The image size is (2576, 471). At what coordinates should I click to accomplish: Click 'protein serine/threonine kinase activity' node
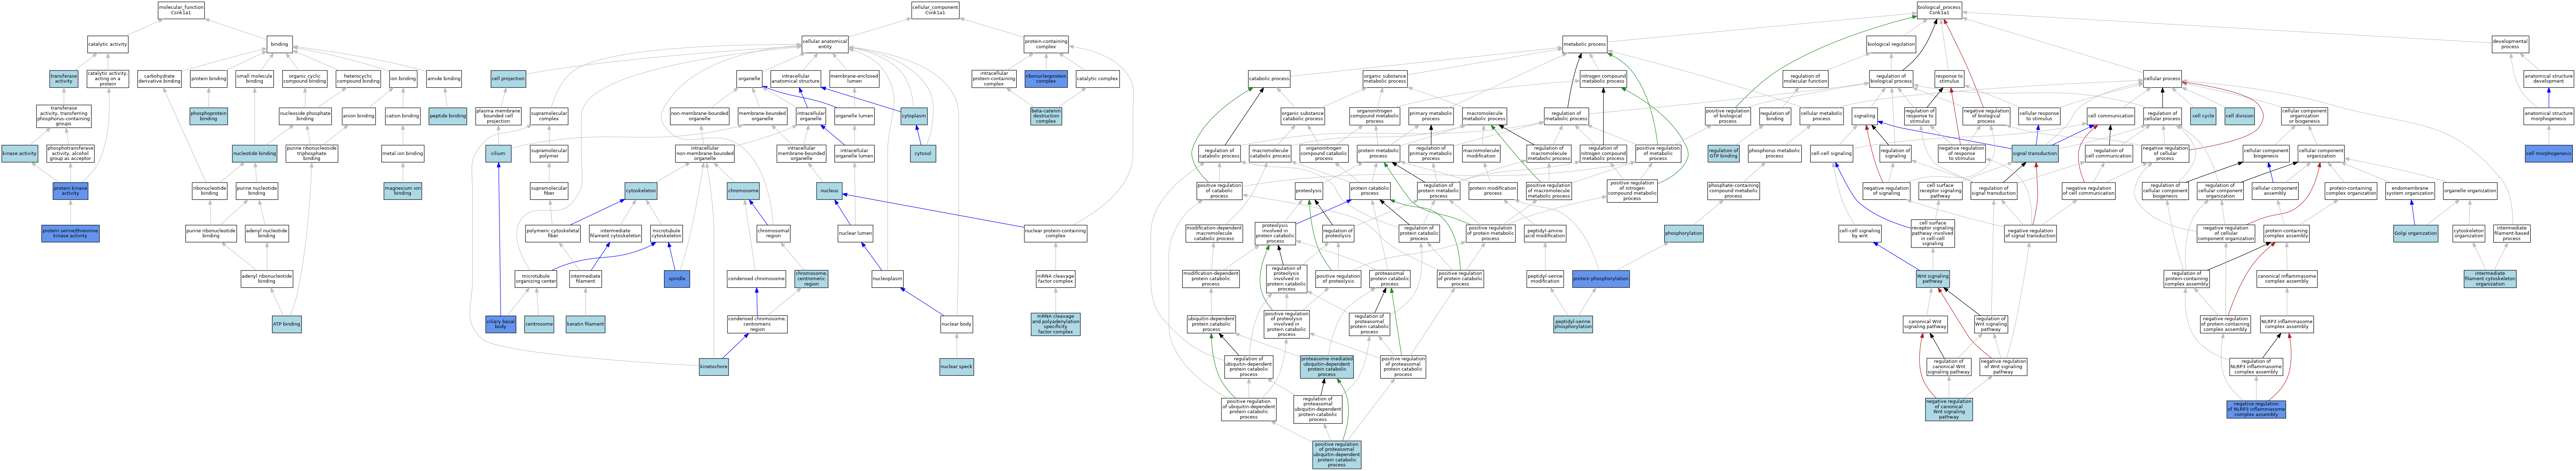pyautogui.click(x=70, y=233)
